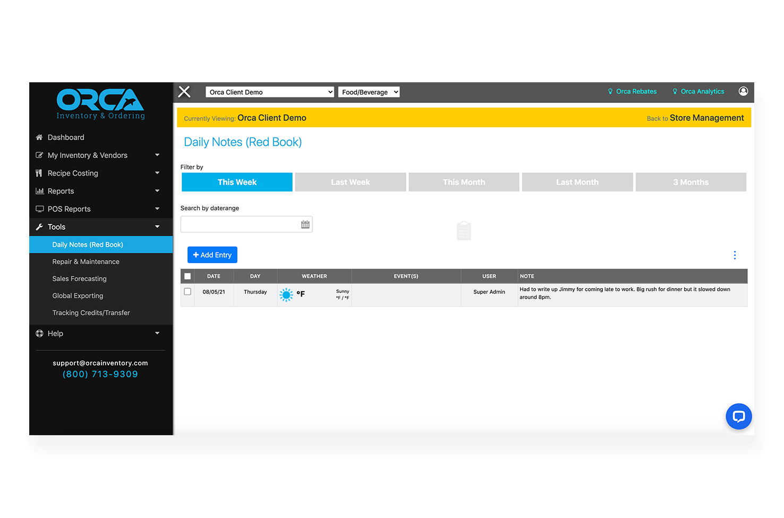Expand the POS Reports menu arrow
The width and height of the screenshot is (784, 518).
point(157,209)
